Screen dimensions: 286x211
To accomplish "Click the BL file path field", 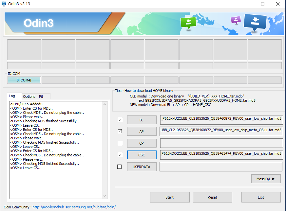I will point(221,120).
